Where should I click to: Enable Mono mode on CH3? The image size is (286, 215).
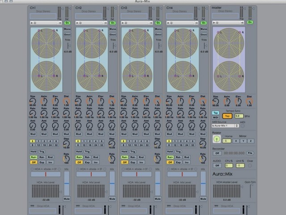tap(159, 29)
